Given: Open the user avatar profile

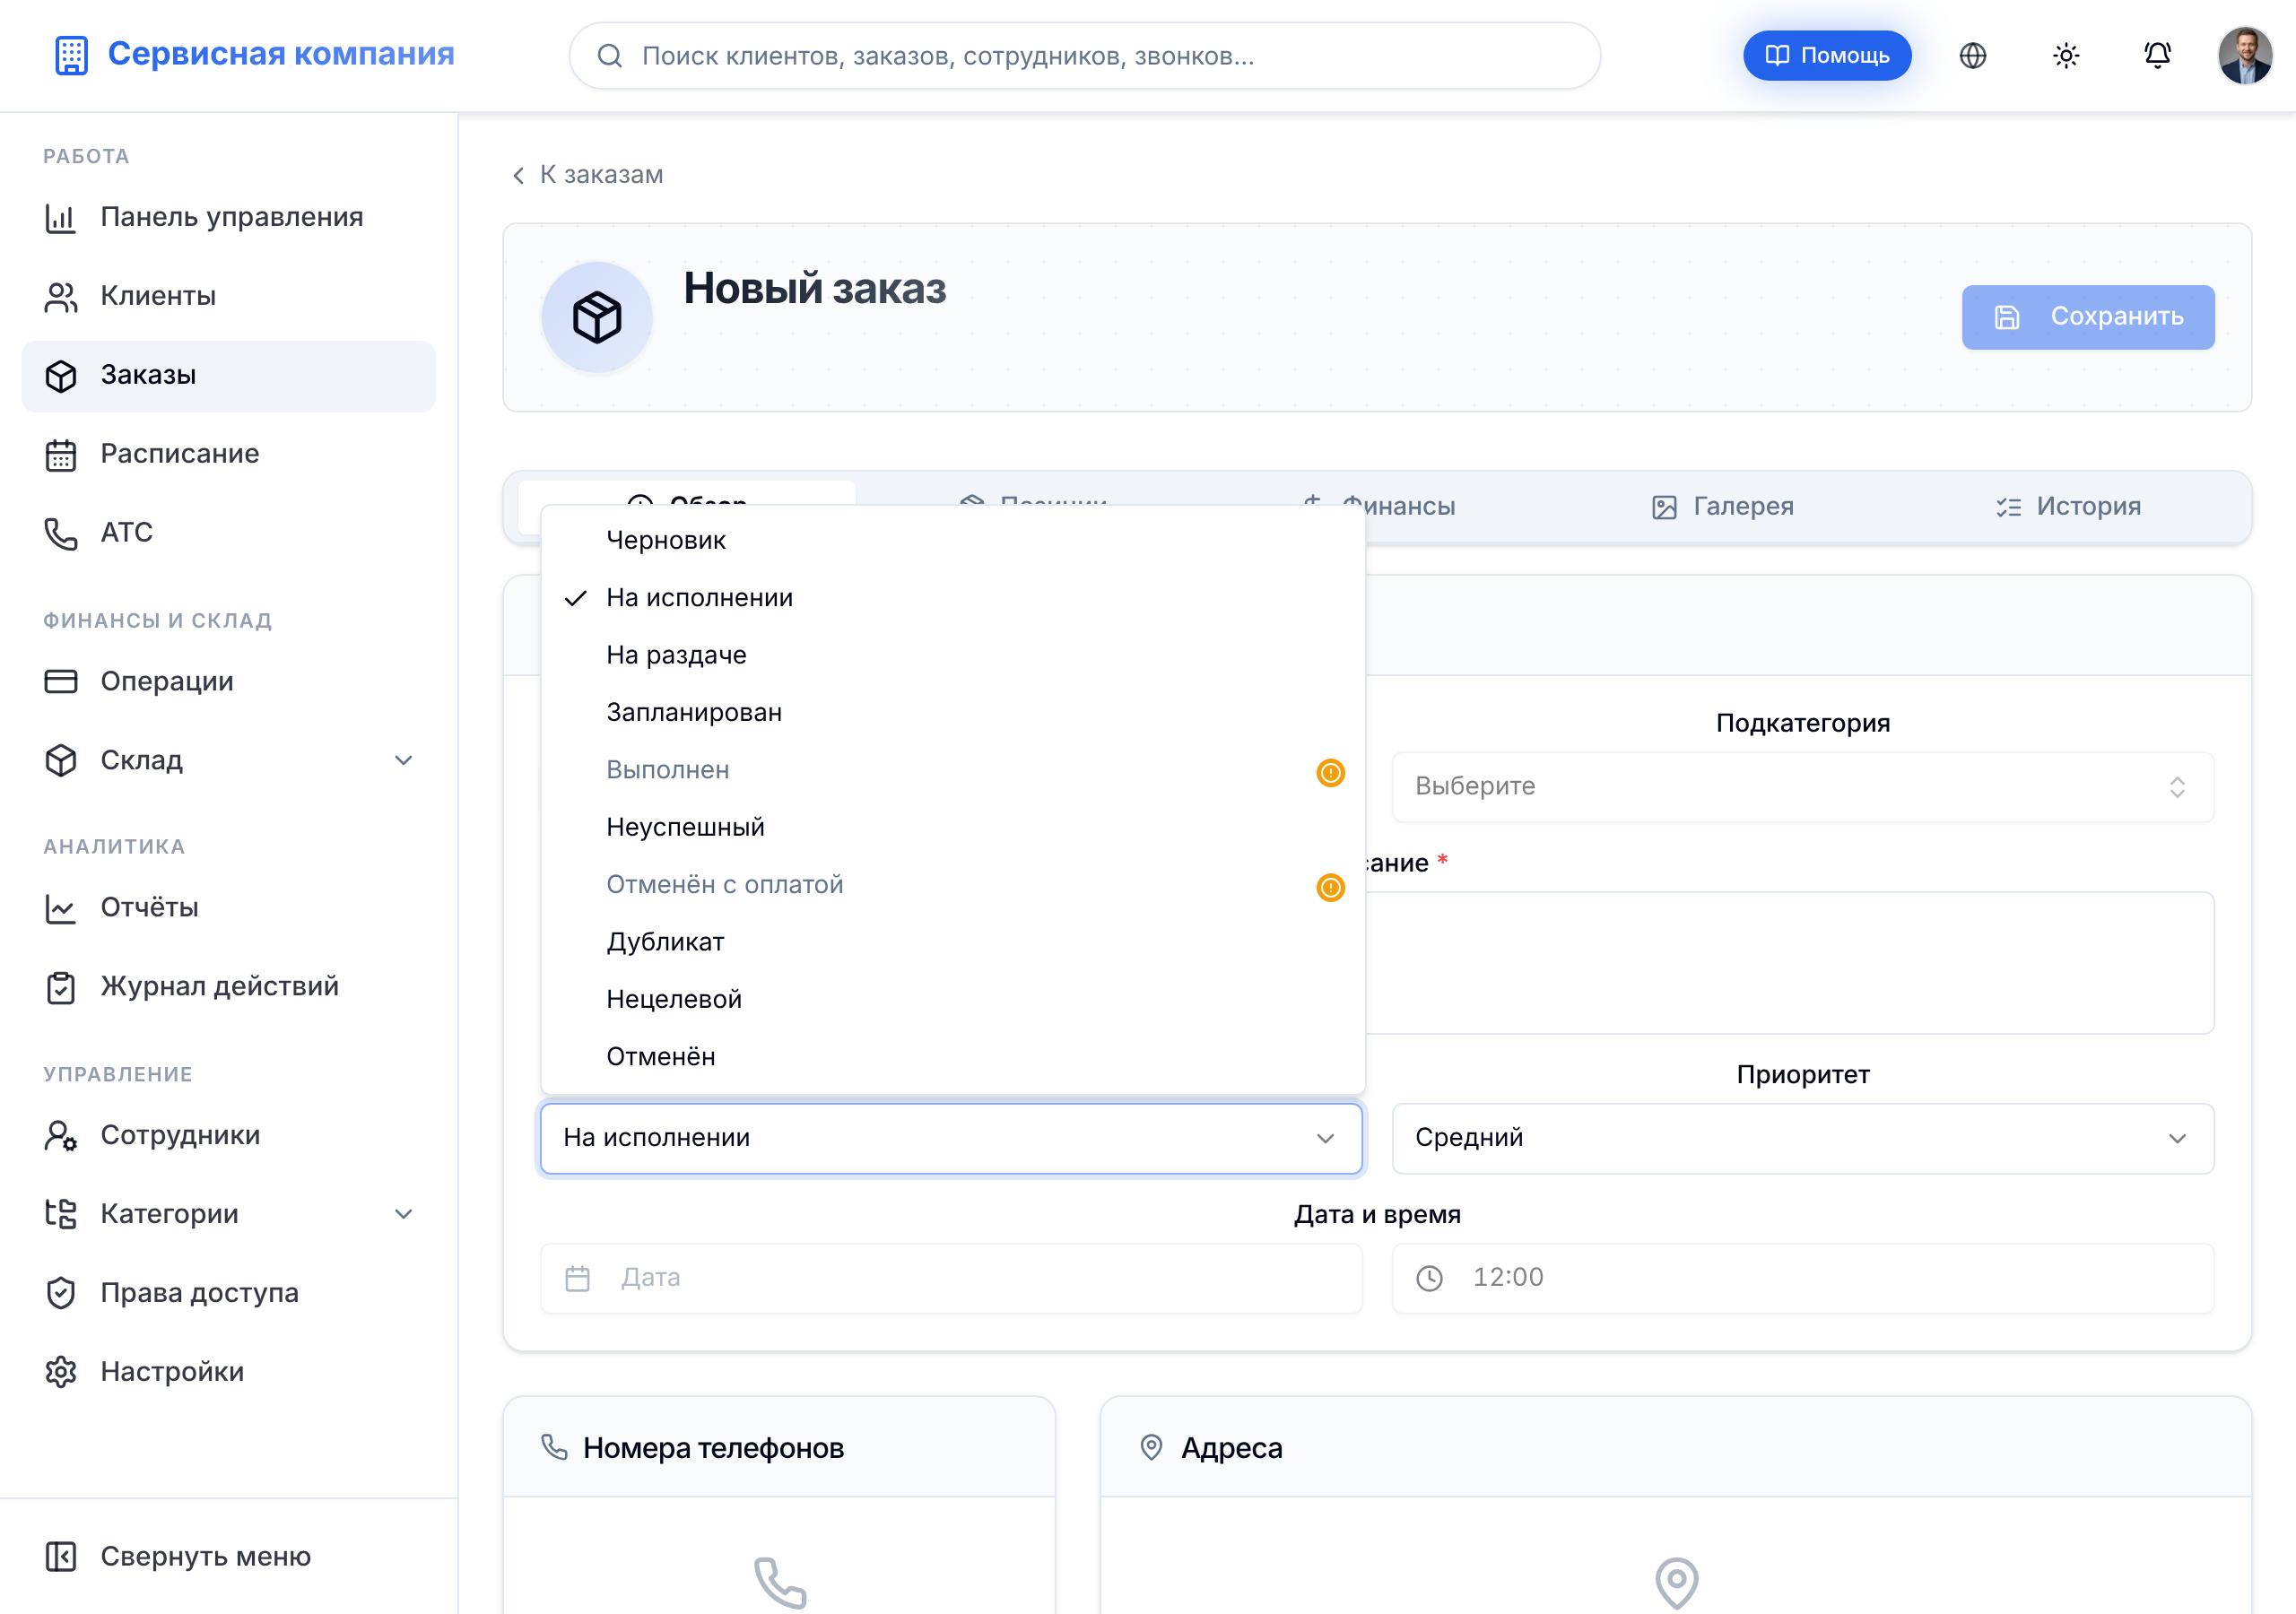Looking at the screenshot, I should point(2245,55).
